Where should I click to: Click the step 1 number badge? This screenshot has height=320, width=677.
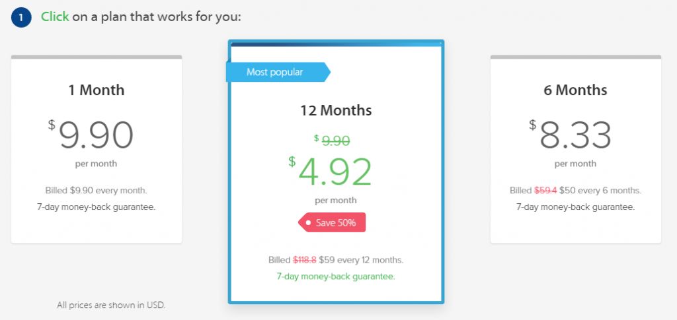(x=21, y=18)
